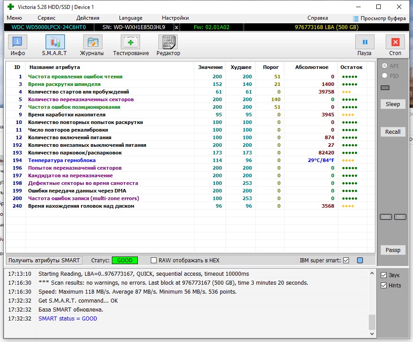Click the log scrollbar down arrow

372,334
